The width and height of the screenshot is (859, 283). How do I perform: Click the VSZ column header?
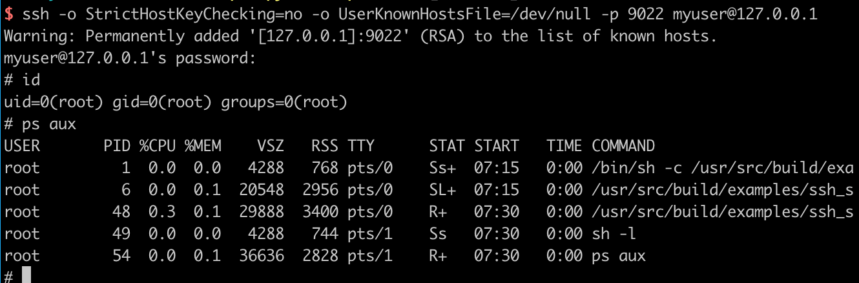(270, 146)
